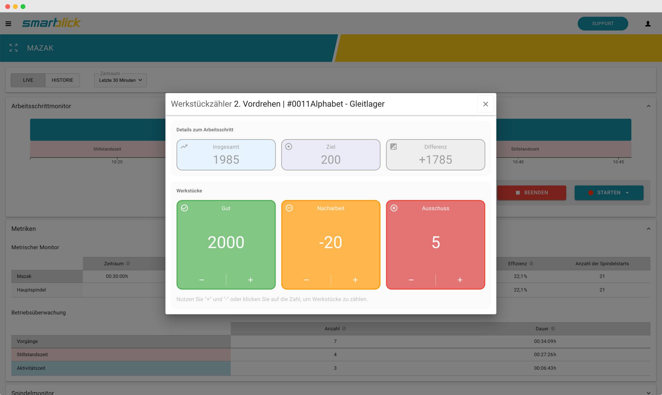The height and width of the screenshot is (395, 662).
Task: Click the fullscreen expand icon beside MAZAK
Action: click(14, 48)
